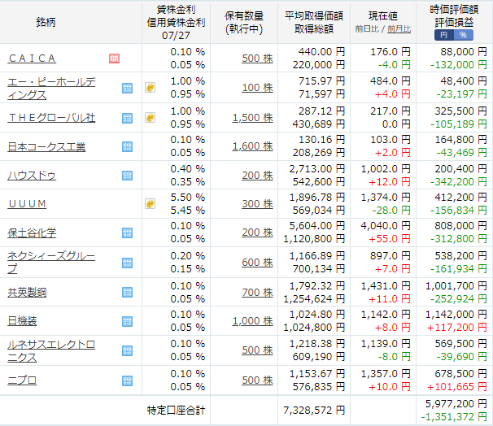Open the ネクシィーズグループ stock link

[x=51, y=263]
